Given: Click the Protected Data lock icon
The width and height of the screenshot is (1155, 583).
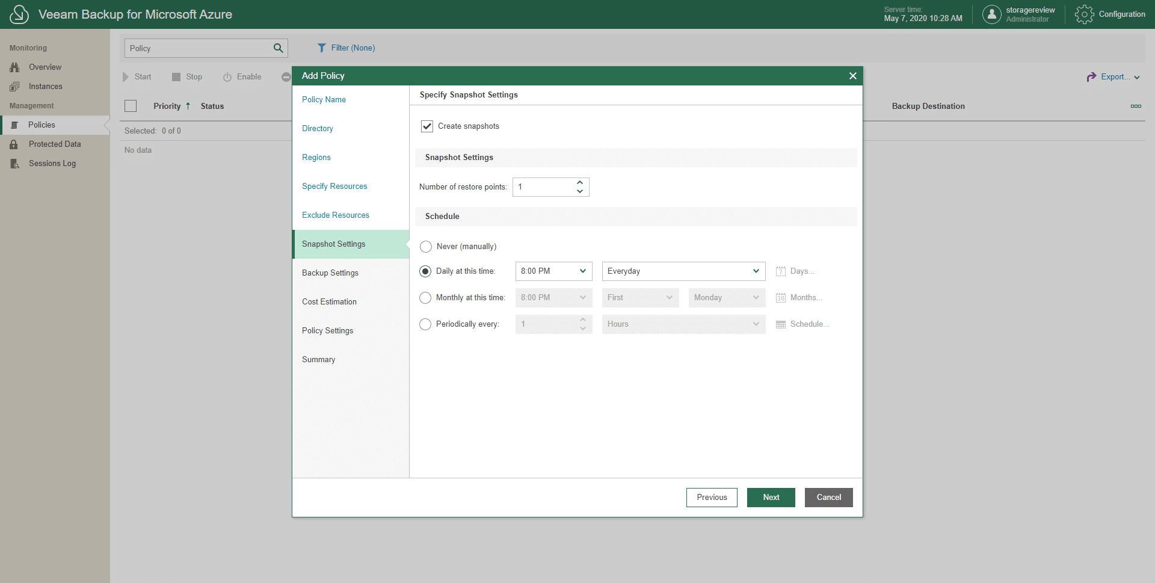Looking at the screenshot, I should (14, 144).
